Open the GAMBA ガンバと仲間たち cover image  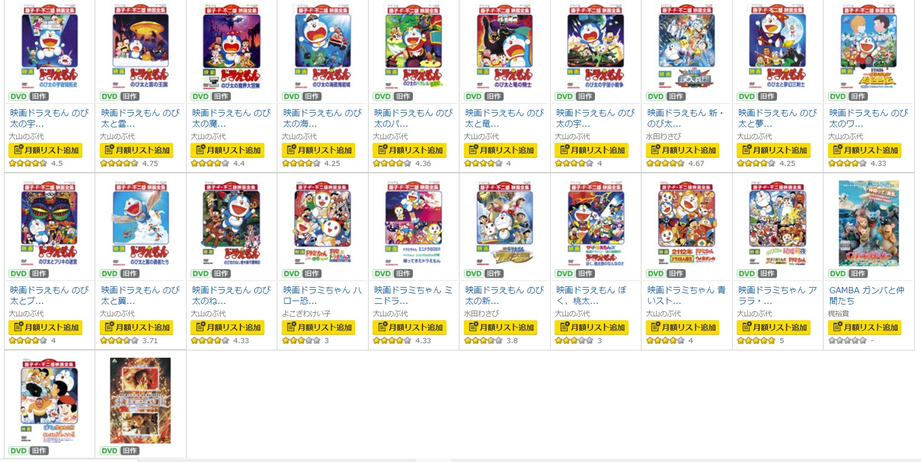[x=868, y=223]
